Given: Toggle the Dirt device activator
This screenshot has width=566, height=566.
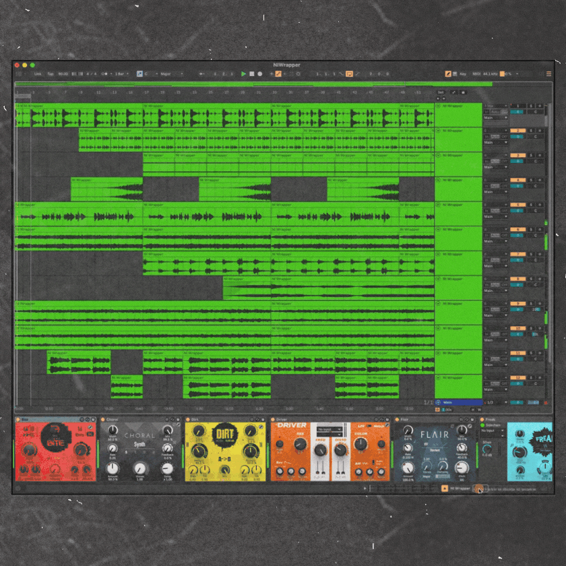Looking at the screenshot, I should point(188,419).
